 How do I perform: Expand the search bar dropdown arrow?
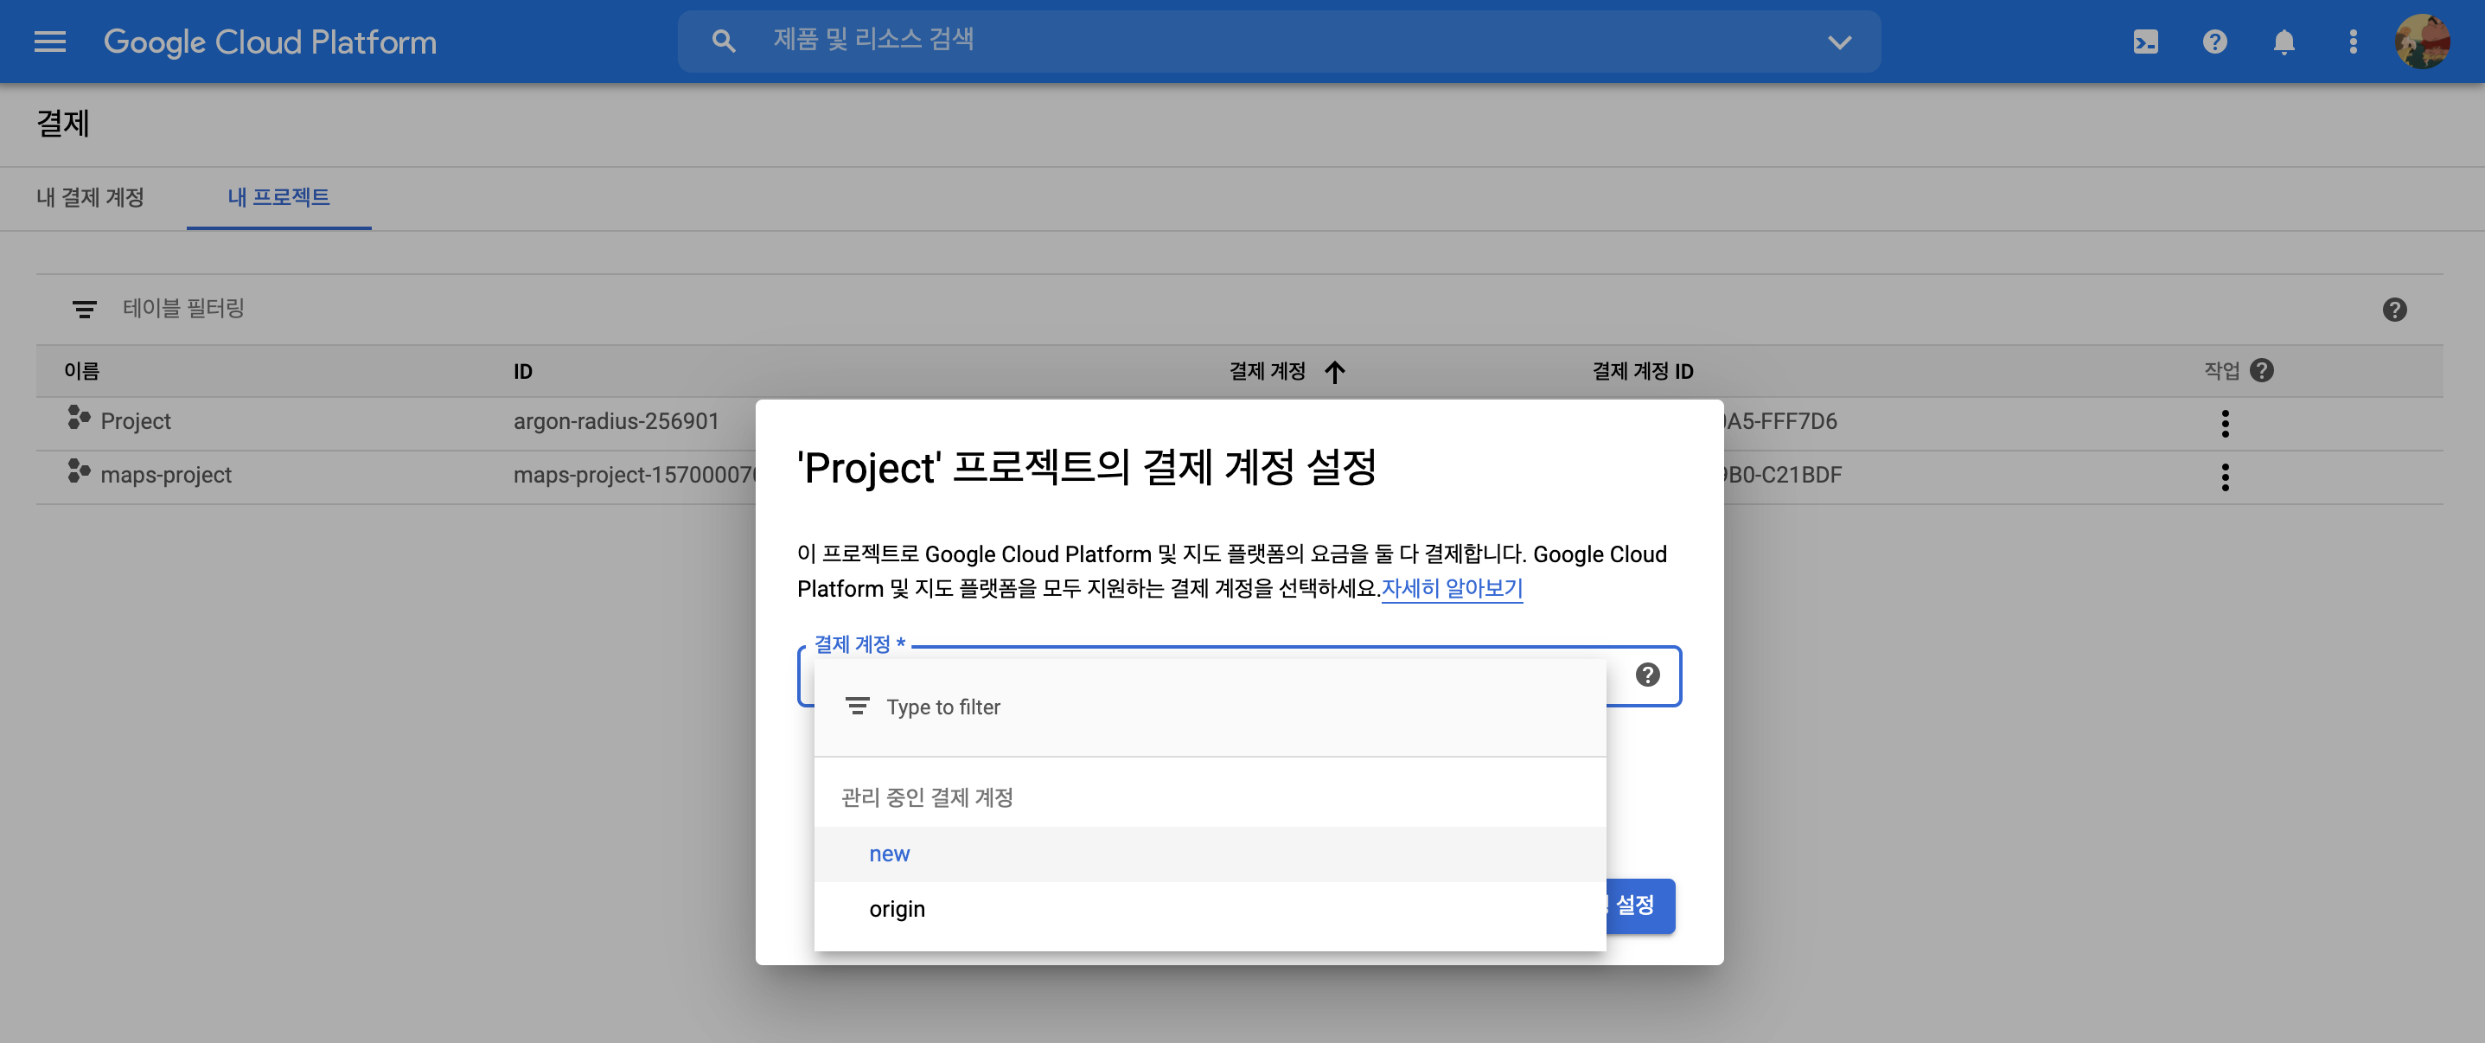pyautogui.click(x=1840, y=42)
